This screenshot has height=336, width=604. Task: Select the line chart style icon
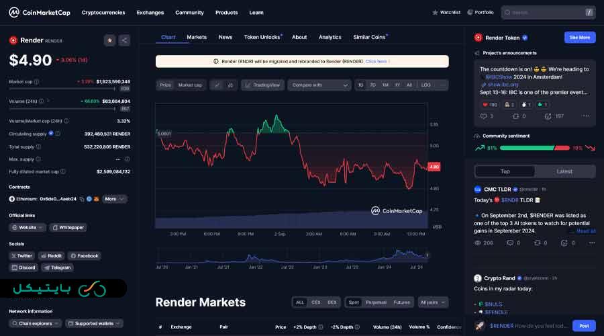pos(217,85)
